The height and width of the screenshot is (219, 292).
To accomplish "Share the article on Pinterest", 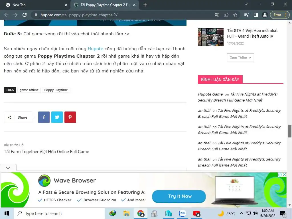I will pyautogui.click(x=70, y=117).
